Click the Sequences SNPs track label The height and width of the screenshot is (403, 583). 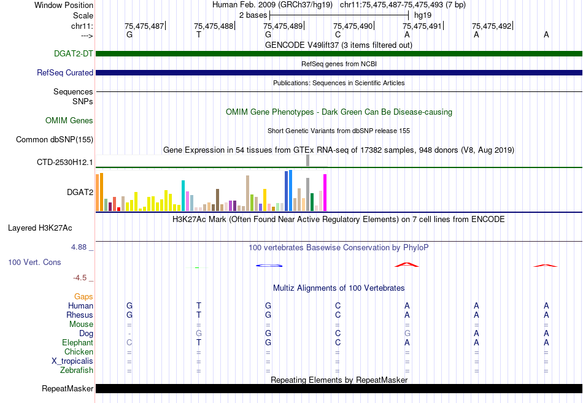[73, 96]
